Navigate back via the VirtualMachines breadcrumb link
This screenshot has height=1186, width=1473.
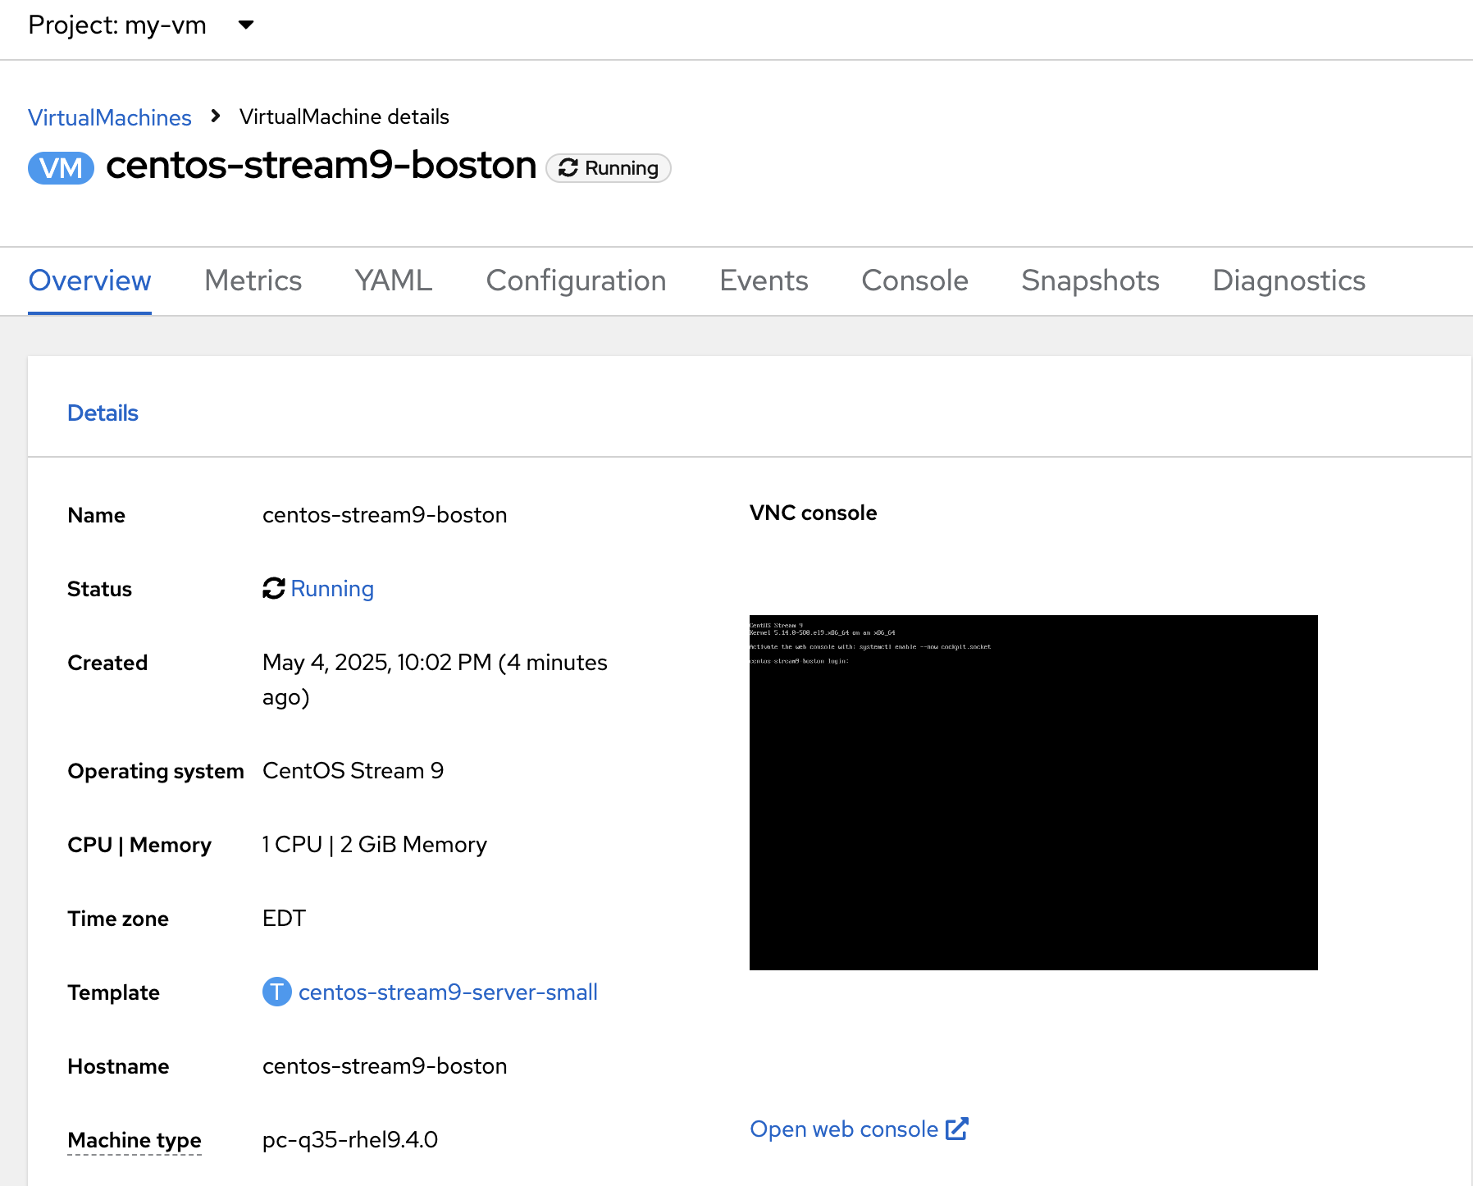point(109,116)
